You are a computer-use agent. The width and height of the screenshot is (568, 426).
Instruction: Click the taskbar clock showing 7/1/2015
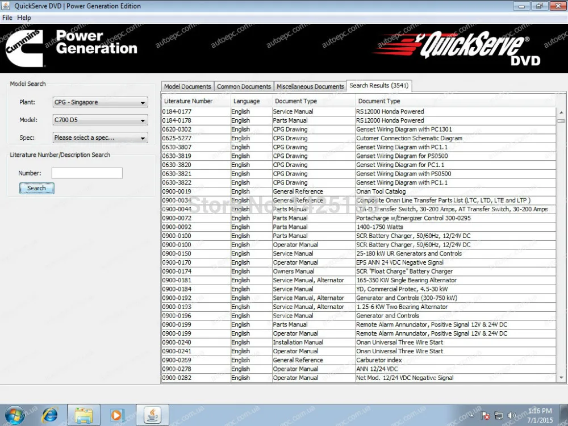click(540, 416)
